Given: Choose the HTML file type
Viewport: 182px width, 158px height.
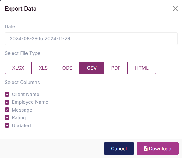Looking at the screenshot, I should point(142,68).
